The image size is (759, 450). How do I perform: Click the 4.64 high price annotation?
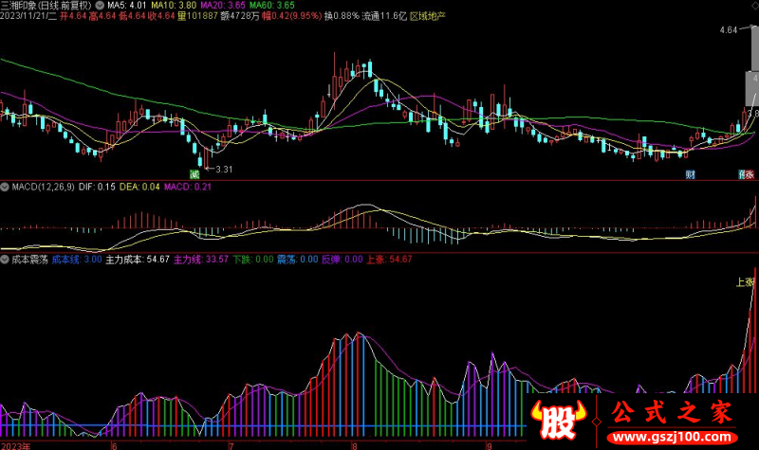[728, 30]
